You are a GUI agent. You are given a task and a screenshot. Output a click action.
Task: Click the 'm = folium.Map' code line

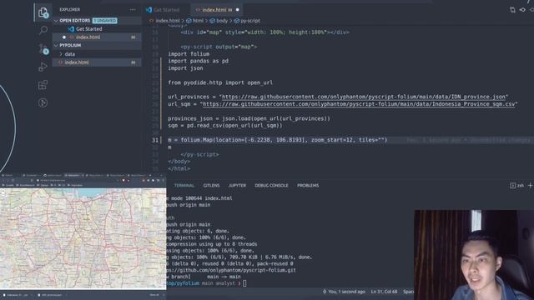point(277,140)
